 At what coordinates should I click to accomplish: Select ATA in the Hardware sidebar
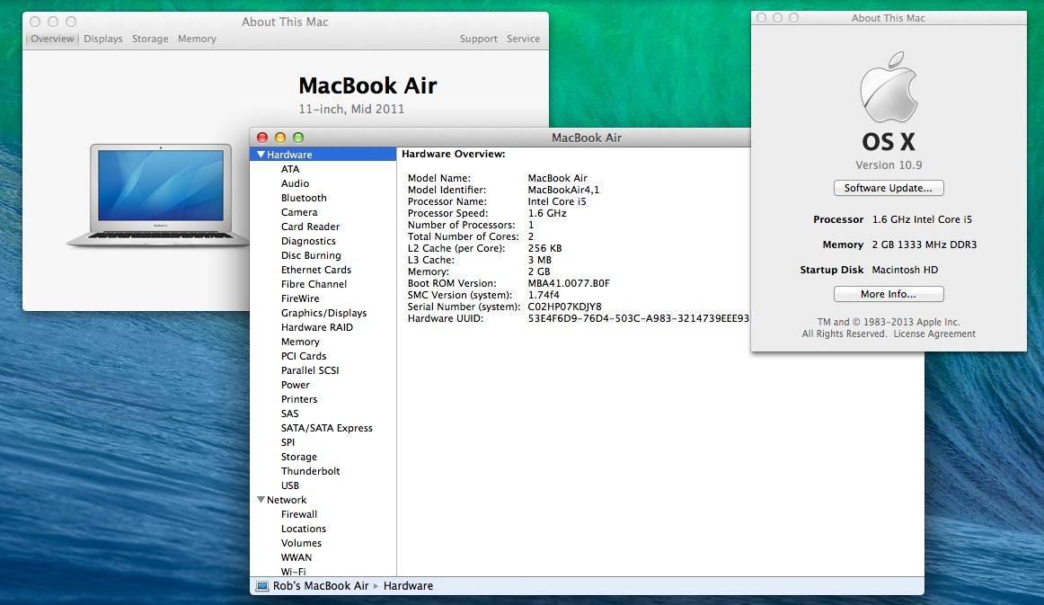[x=289, y=169]
